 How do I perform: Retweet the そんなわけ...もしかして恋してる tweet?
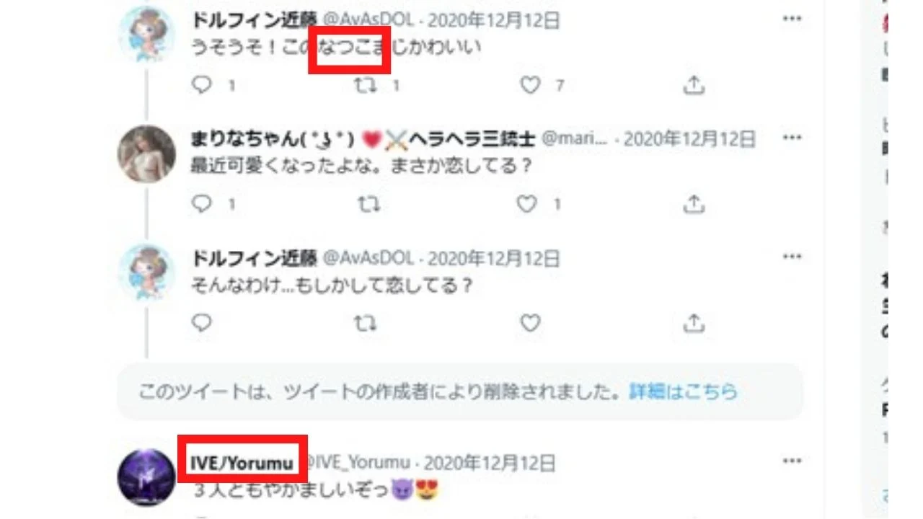click(368, 322)
